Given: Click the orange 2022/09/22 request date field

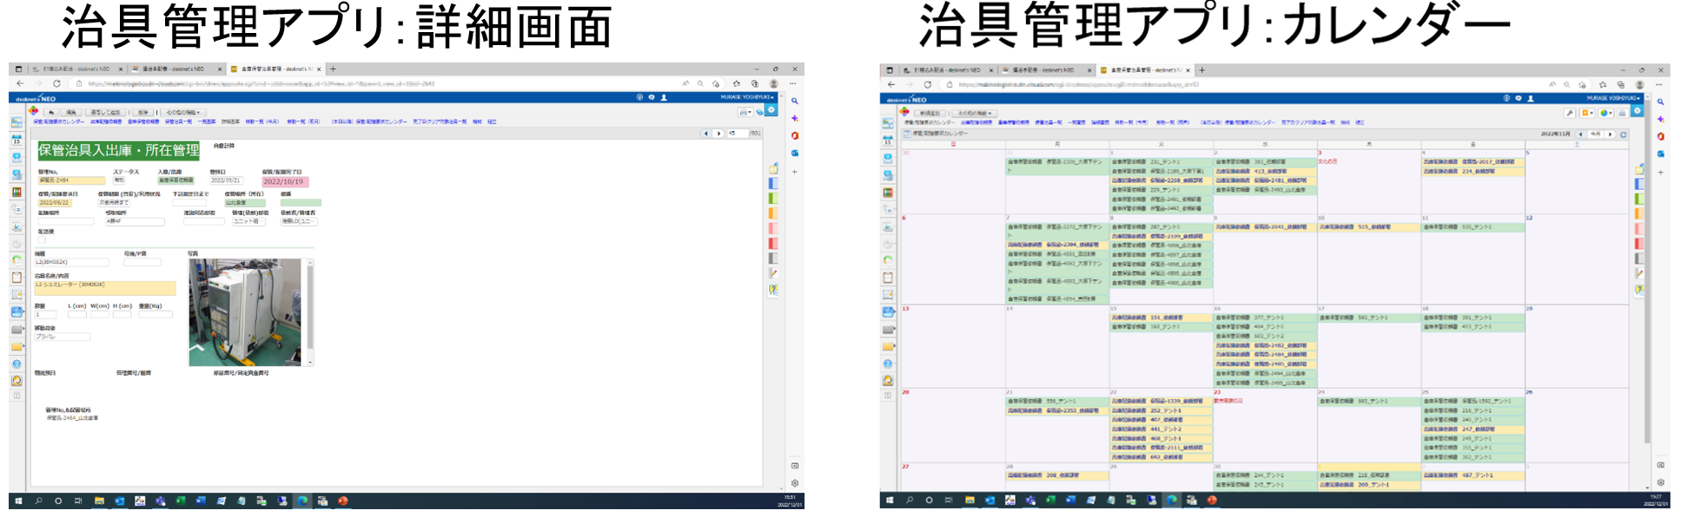Looking at the screenshot, I should point(55,203).
